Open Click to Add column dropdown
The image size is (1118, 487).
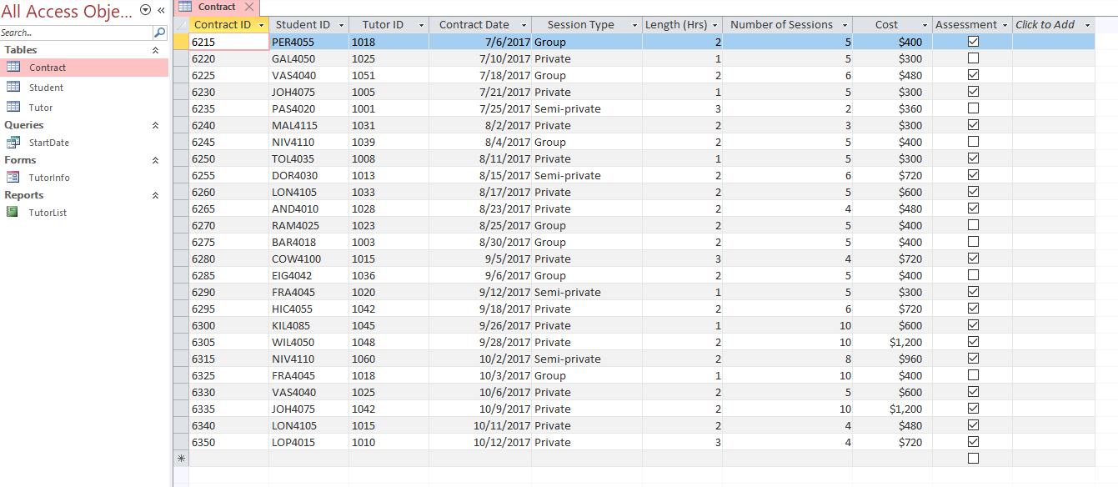[x=1087, y=26]
